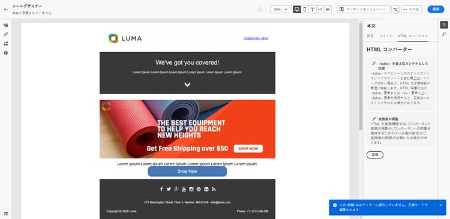Go back with the arrow beside メールデザイナー
450x219 pixels.
[x=6, y=9]
